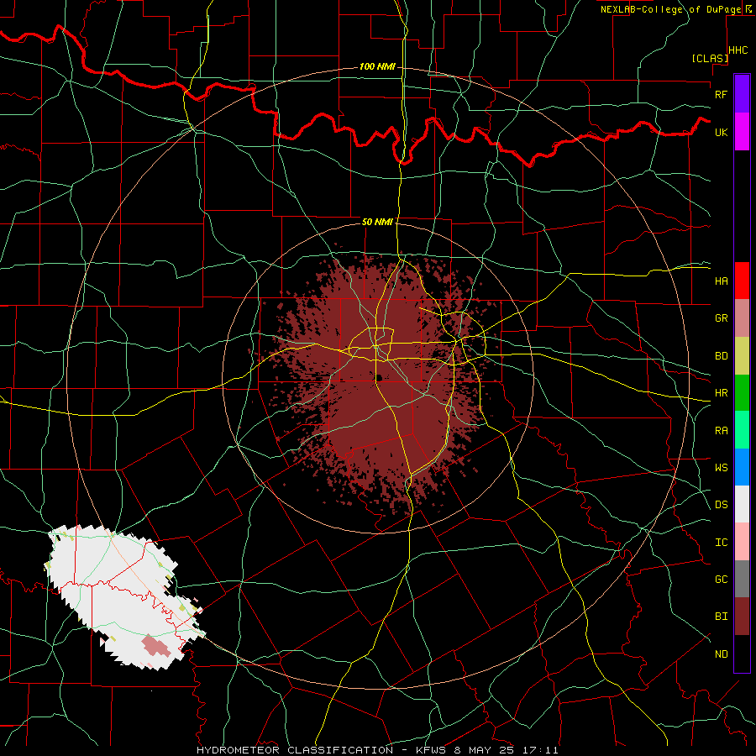Click the "UK" legend label
The image size is (756, 756).
point(721,132)
